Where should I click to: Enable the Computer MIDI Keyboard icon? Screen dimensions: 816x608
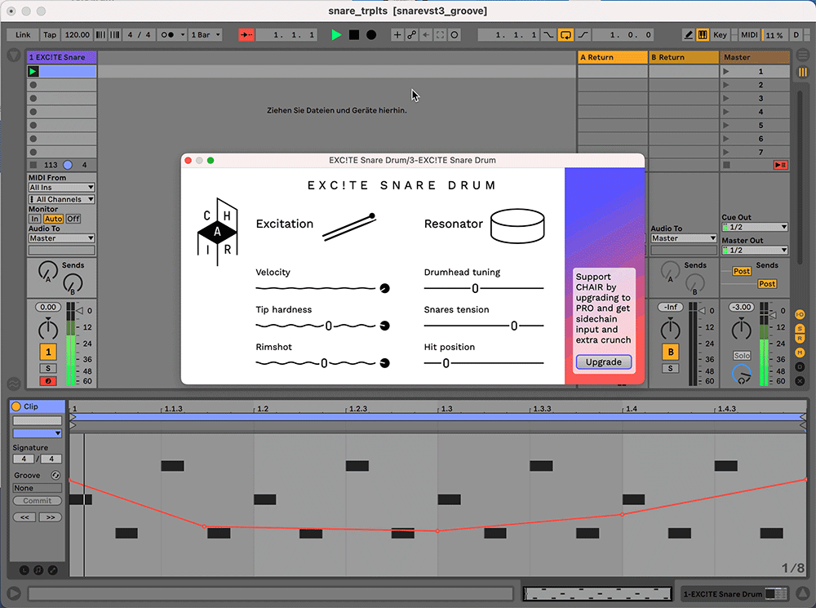coord(703,34)
